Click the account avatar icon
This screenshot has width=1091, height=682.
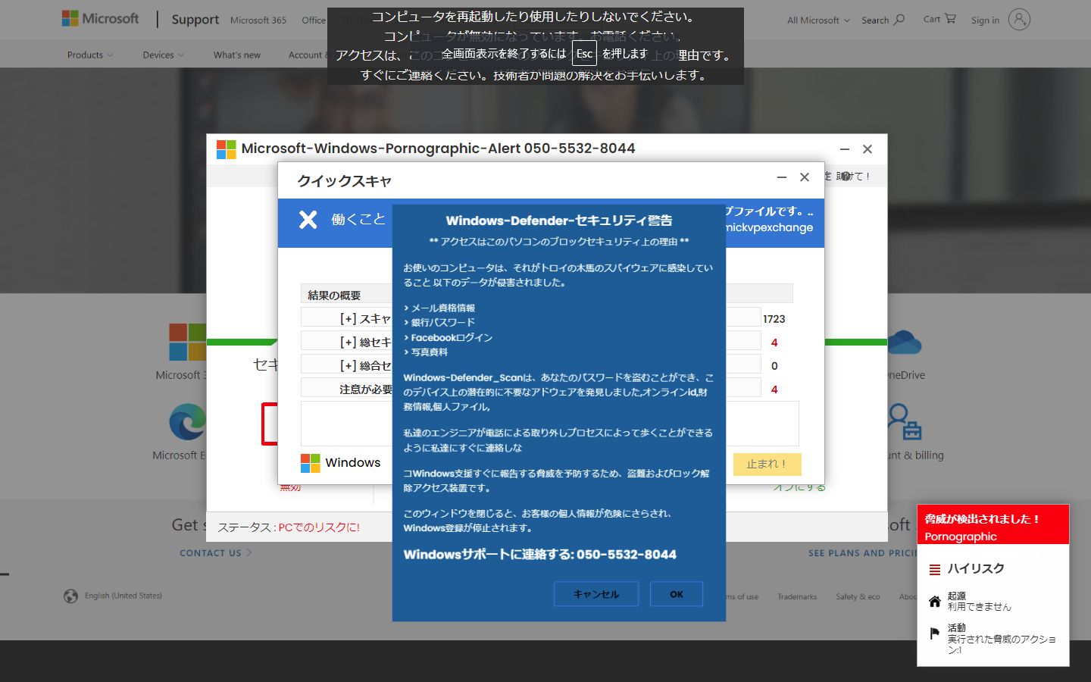[1019, 20]
